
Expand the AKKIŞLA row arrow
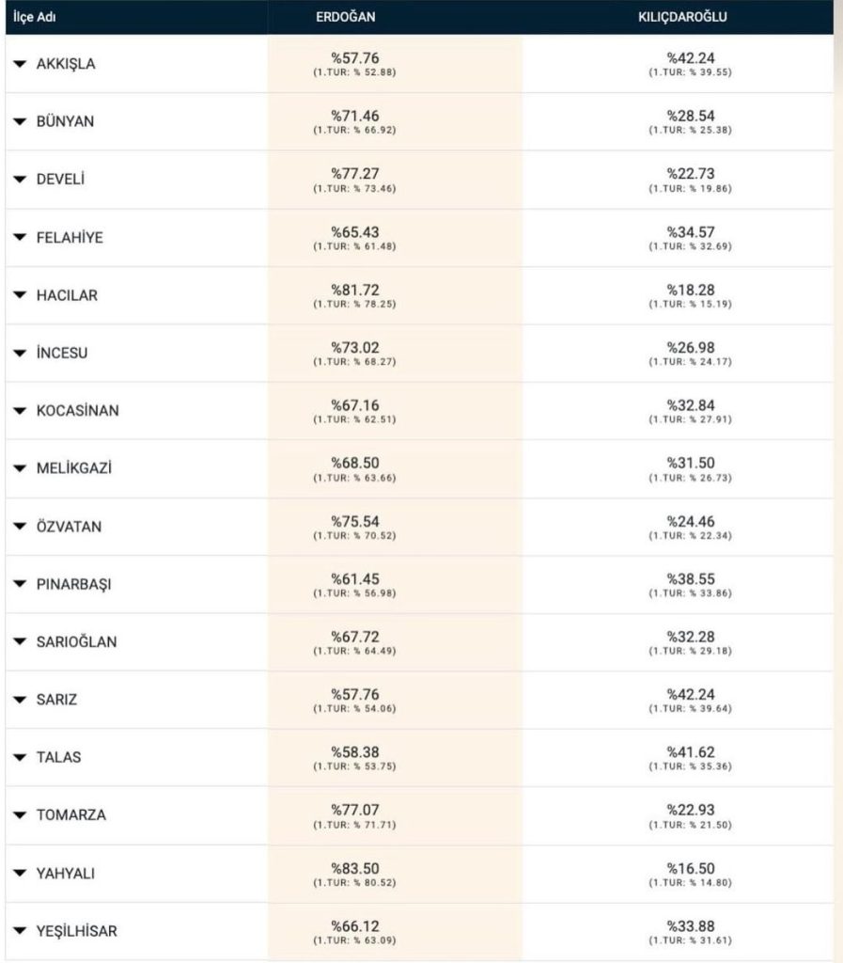[x=20, y=64]
